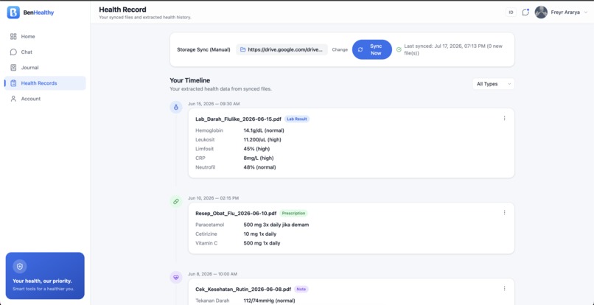
Task: Click the Lab Result tag
Action: tap(297, 119)
